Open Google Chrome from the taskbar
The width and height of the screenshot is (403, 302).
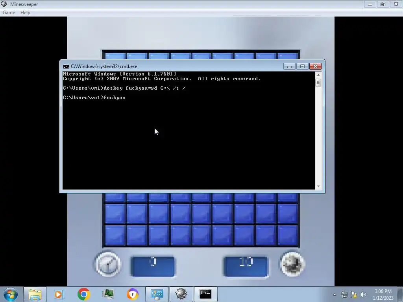(83, 294)
